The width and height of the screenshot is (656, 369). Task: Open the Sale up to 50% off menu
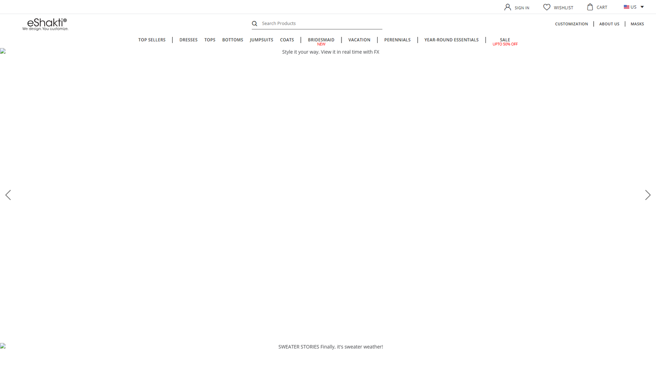[505, 41]
